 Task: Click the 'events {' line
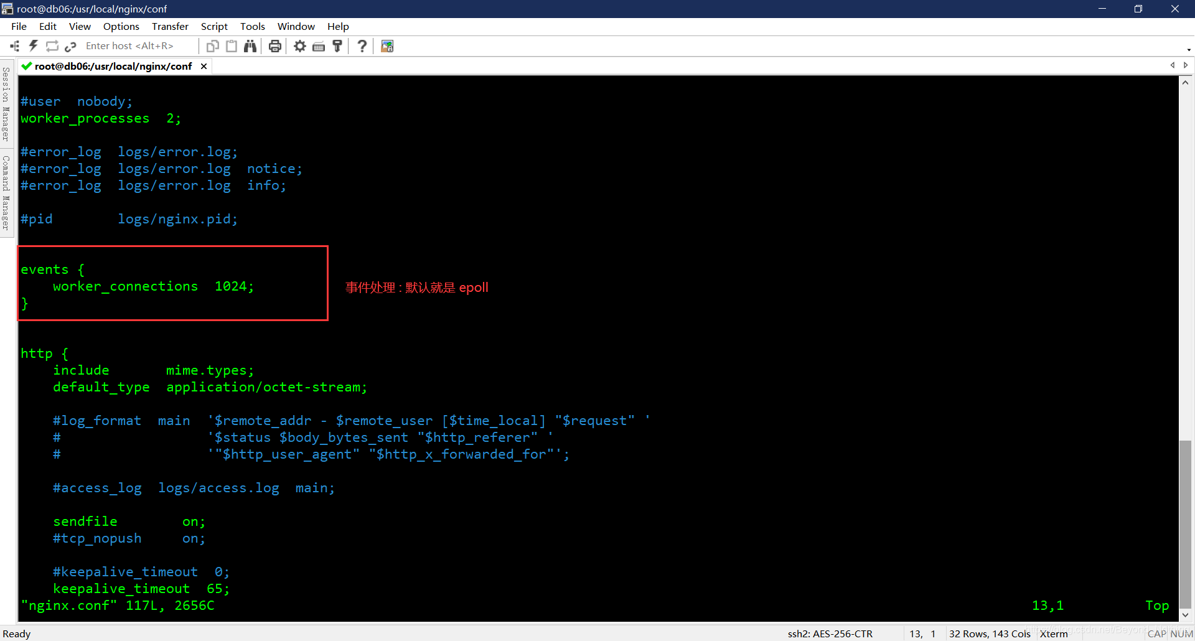[52, 269]
